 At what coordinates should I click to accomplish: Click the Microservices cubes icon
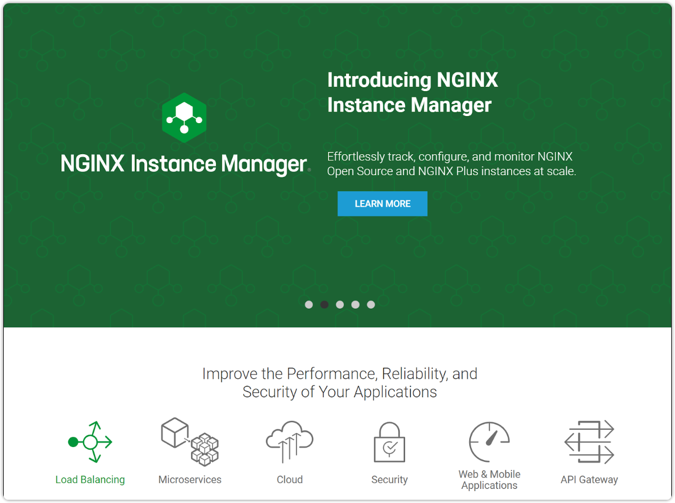[x=190, y=441]
